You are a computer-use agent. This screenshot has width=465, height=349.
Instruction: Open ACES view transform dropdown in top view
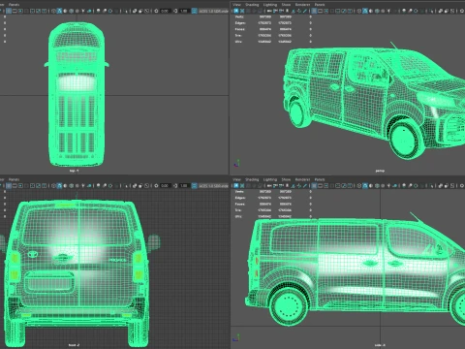(x=213, y=11)
